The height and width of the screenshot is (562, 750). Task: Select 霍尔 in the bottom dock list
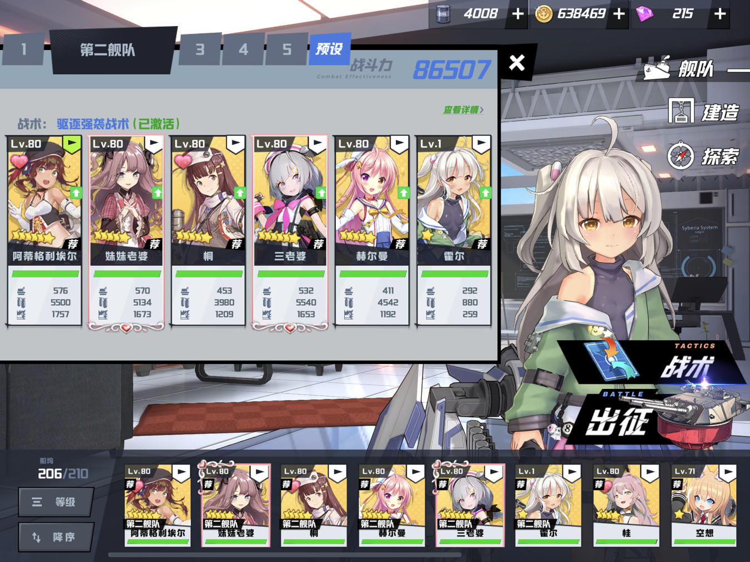548,505
